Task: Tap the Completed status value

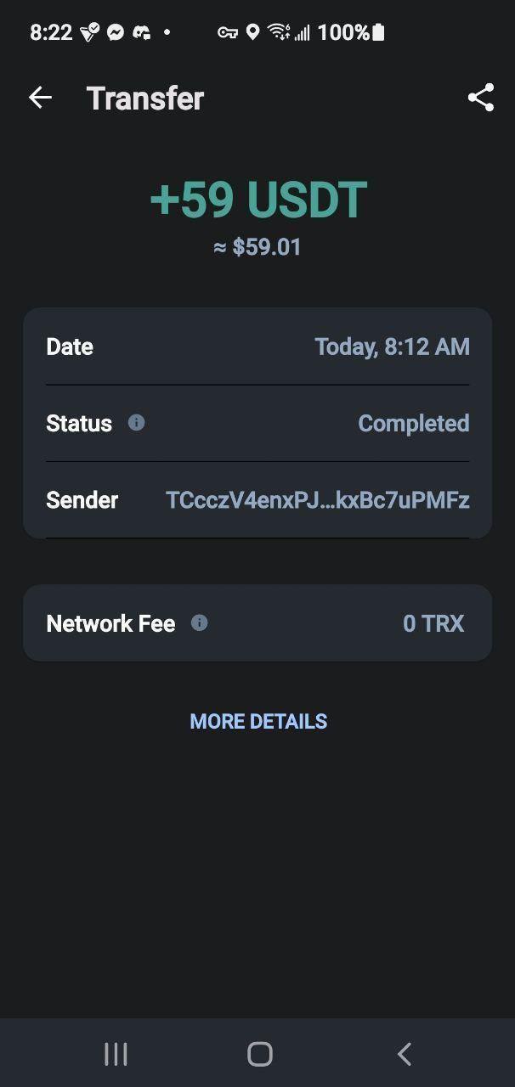Action: 413,423
